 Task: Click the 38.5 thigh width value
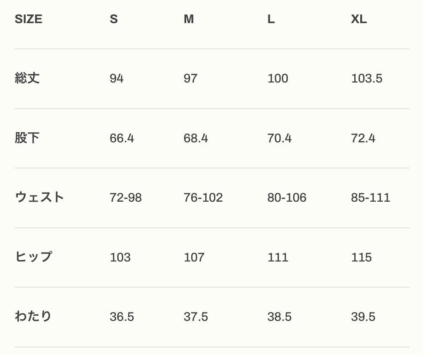point(279,317)
